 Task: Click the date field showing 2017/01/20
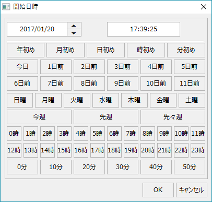tap(37, 29)
